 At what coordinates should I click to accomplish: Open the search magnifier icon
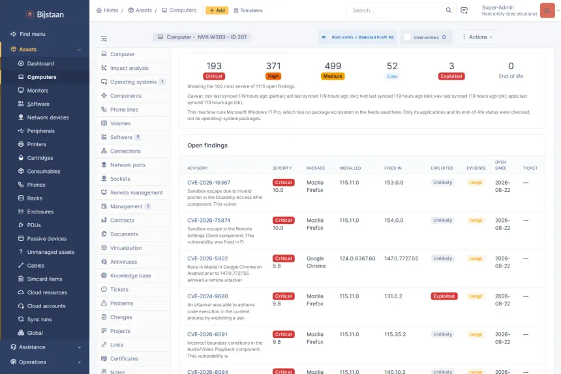click(x=448, y=10)
